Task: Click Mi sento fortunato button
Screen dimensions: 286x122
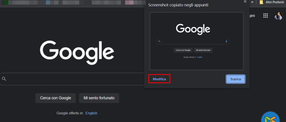Action: pyautogui.click(x=99, y=98)
